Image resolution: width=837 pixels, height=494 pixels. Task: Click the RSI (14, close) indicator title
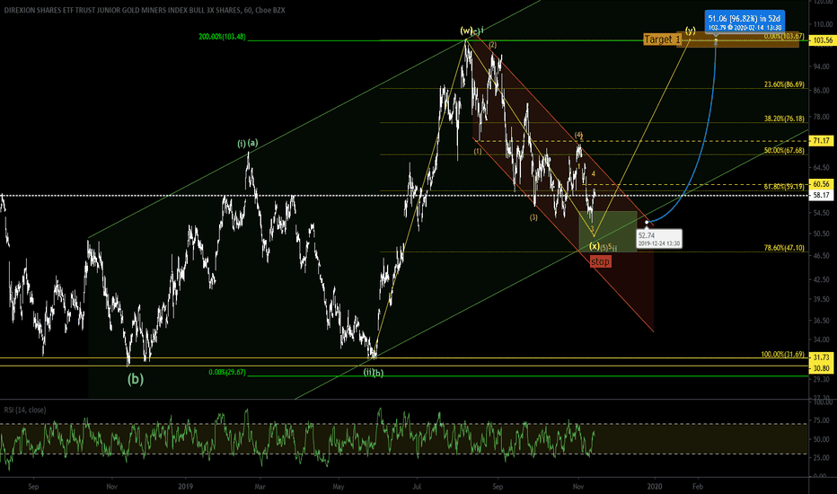click(x=25, y=410)
